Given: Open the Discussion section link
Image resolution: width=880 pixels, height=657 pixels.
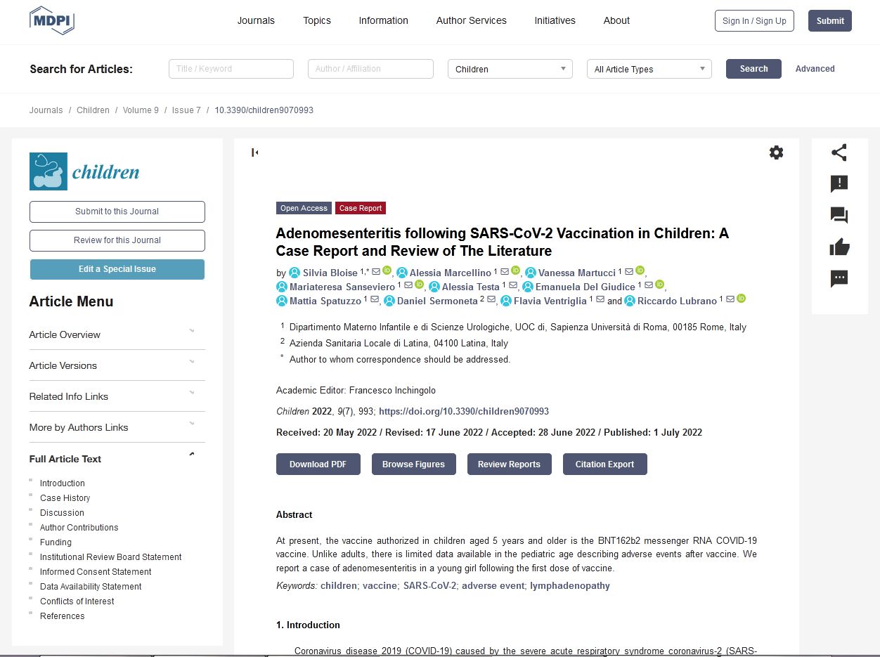Looking at the screenshot, I should click(62, 513).
